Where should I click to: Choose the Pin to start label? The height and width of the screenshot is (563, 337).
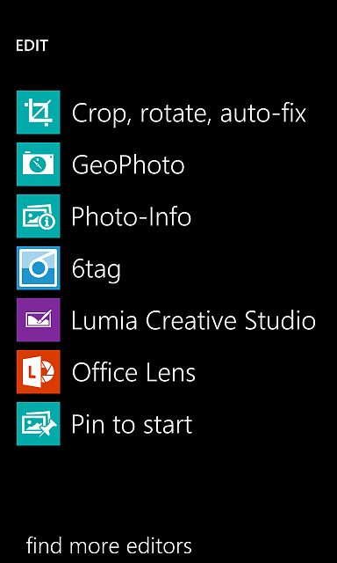click(132, 424)
